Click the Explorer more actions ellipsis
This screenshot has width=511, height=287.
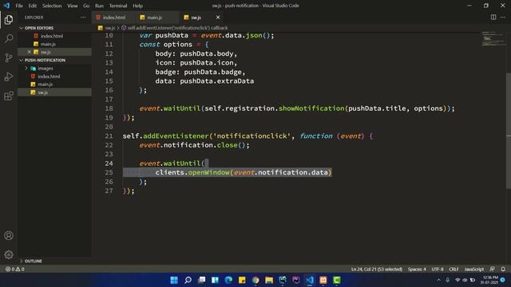coord(83,18)
